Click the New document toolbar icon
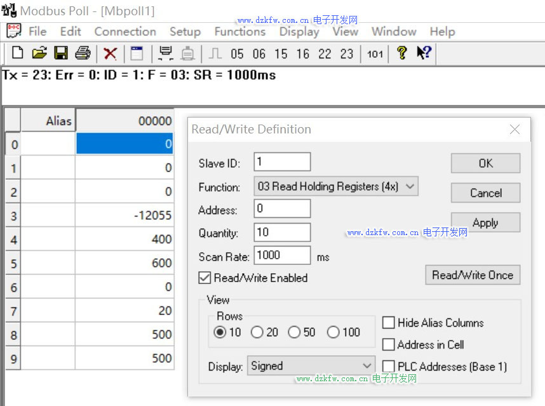 (x=18, y=53)
